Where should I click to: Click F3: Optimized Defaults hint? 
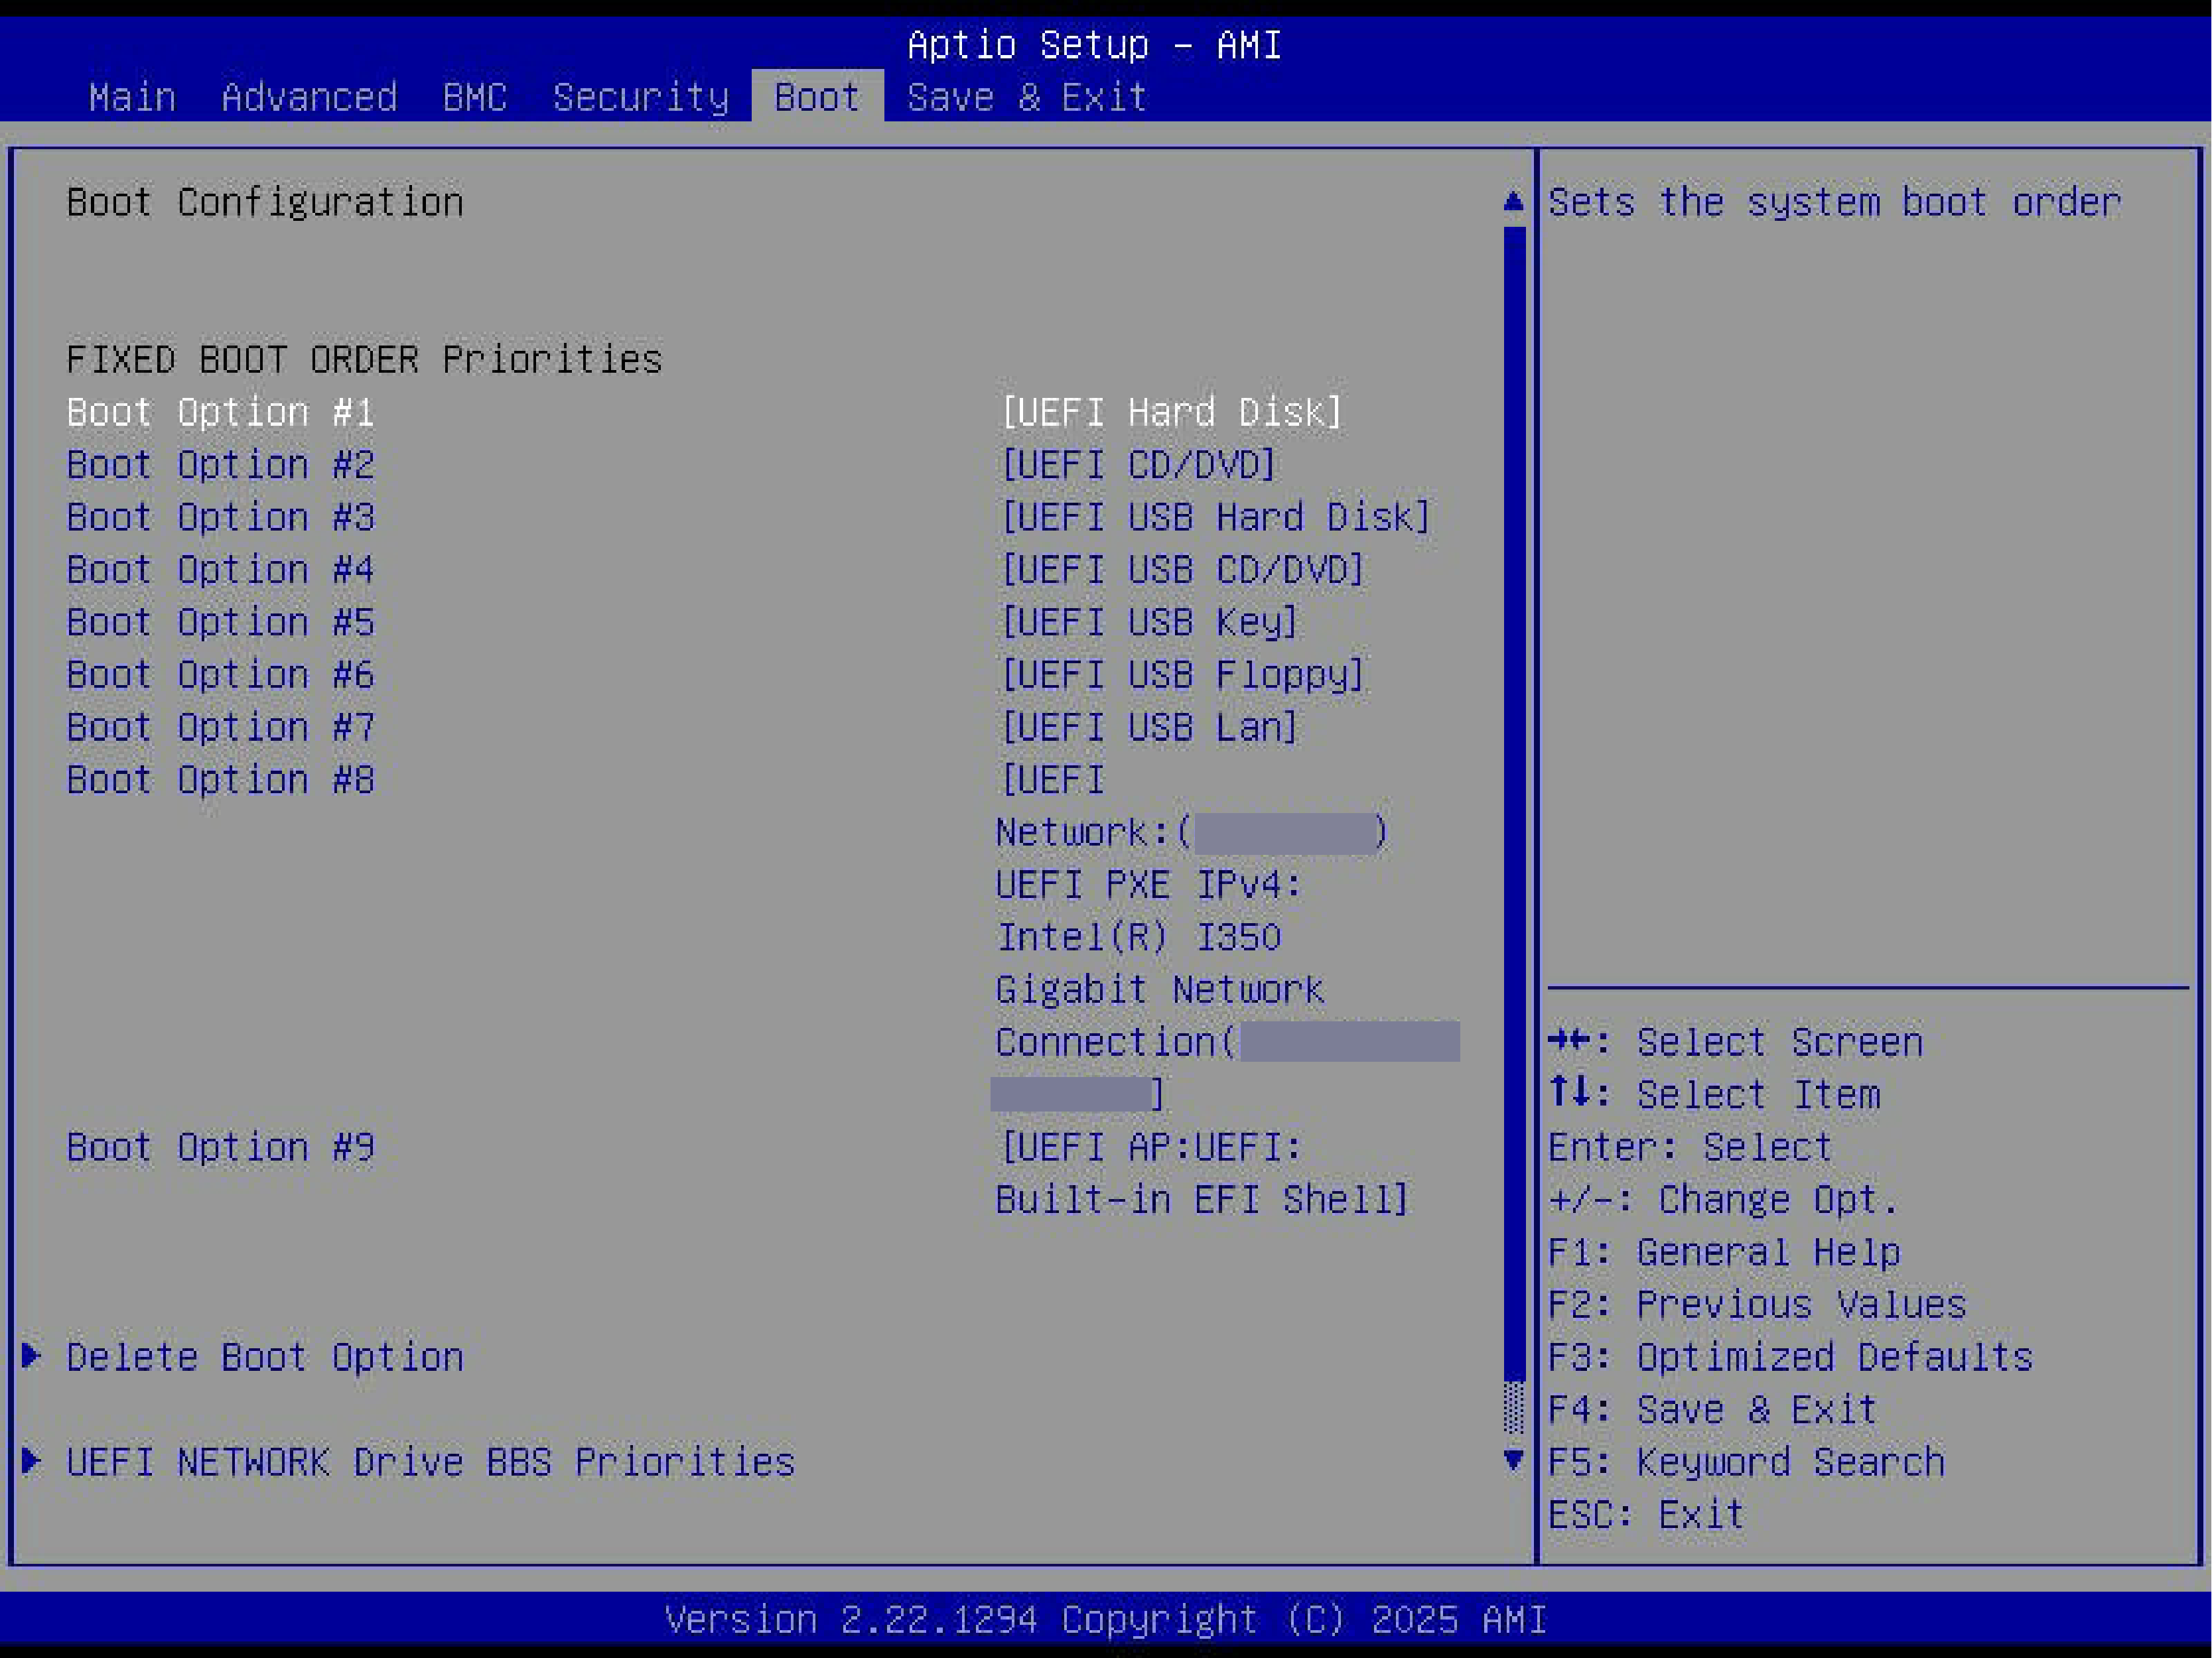1790,1356
